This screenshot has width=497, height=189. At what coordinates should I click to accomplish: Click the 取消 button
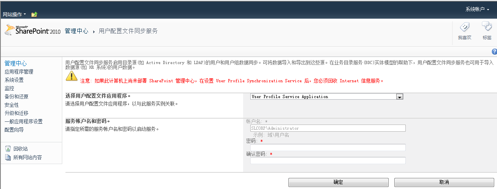point(444,182)
